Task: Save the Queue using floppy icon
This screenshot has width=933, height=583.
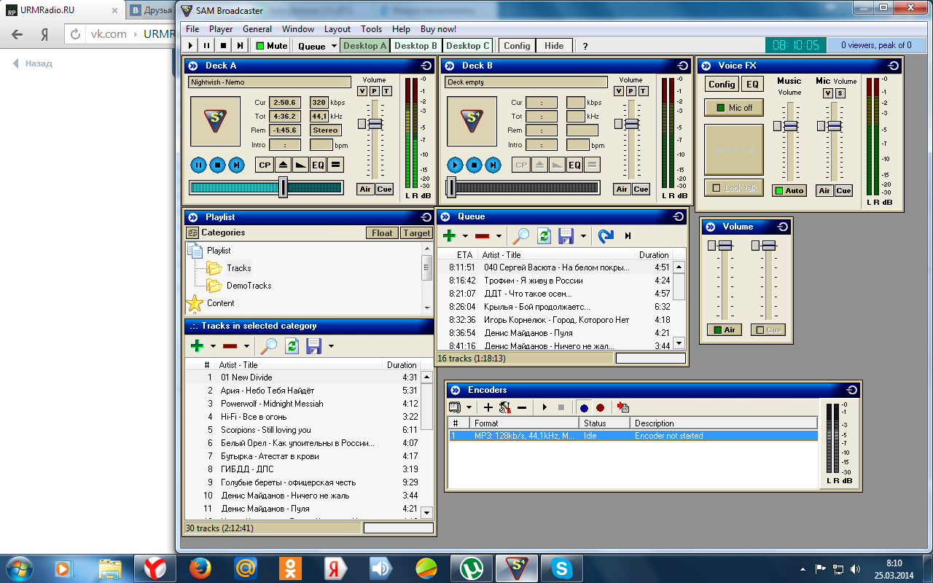Action: pyautogui.click(x=566, y=235)
